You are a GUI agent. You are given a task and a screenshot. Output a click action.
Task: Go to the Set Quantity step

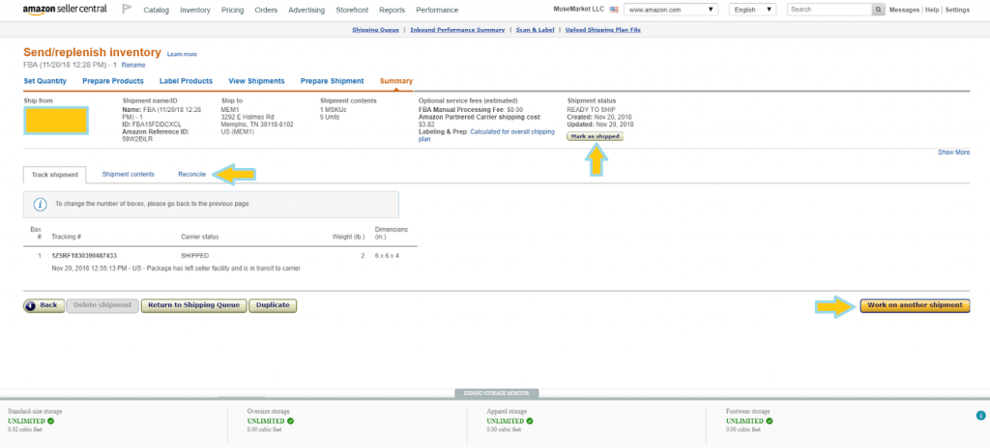[44, 81]
